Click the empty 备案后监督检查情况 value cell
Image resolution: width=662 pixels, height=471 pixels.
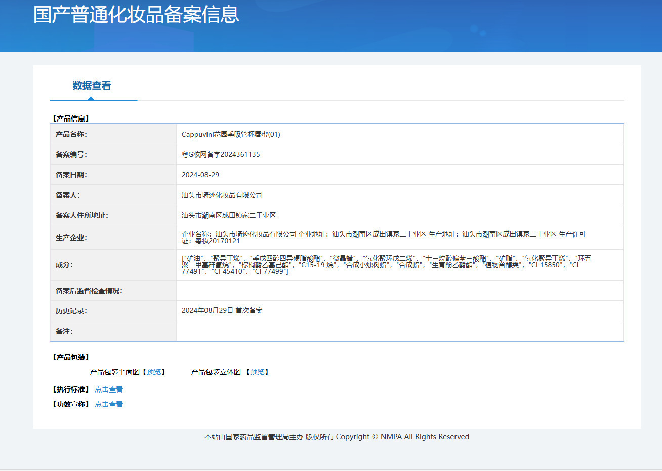pos(399,291)
